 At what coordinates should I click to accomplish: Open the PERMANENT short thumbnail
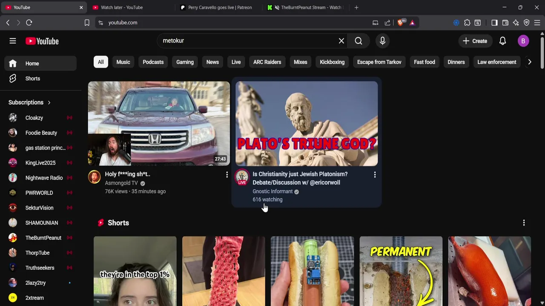401,271
